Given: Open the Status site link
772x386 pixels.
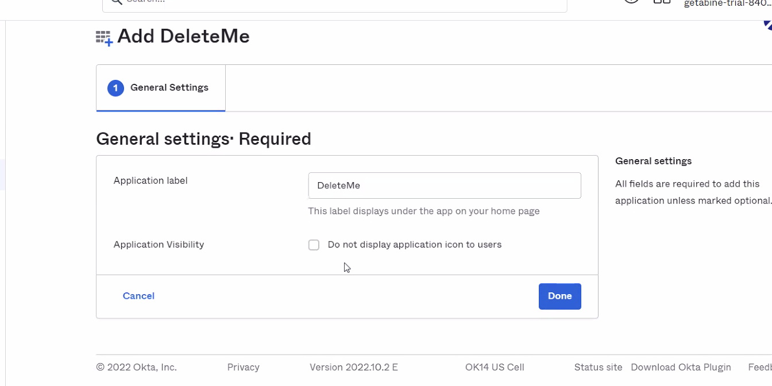Looking at the screenshot, I should point(598,367).
